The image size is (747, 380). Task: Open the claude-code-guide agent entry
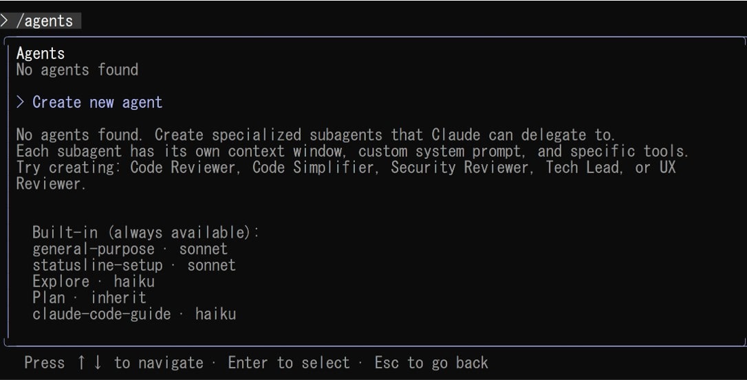pos(101,315)
